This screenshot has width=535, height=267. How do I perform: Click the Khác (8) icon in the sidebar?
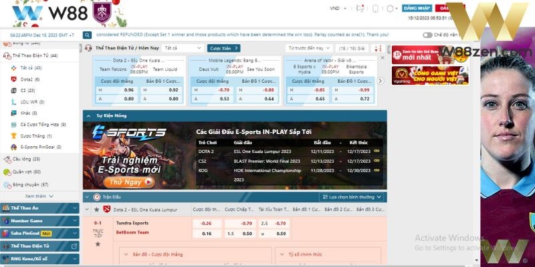[x=13, y=113]
